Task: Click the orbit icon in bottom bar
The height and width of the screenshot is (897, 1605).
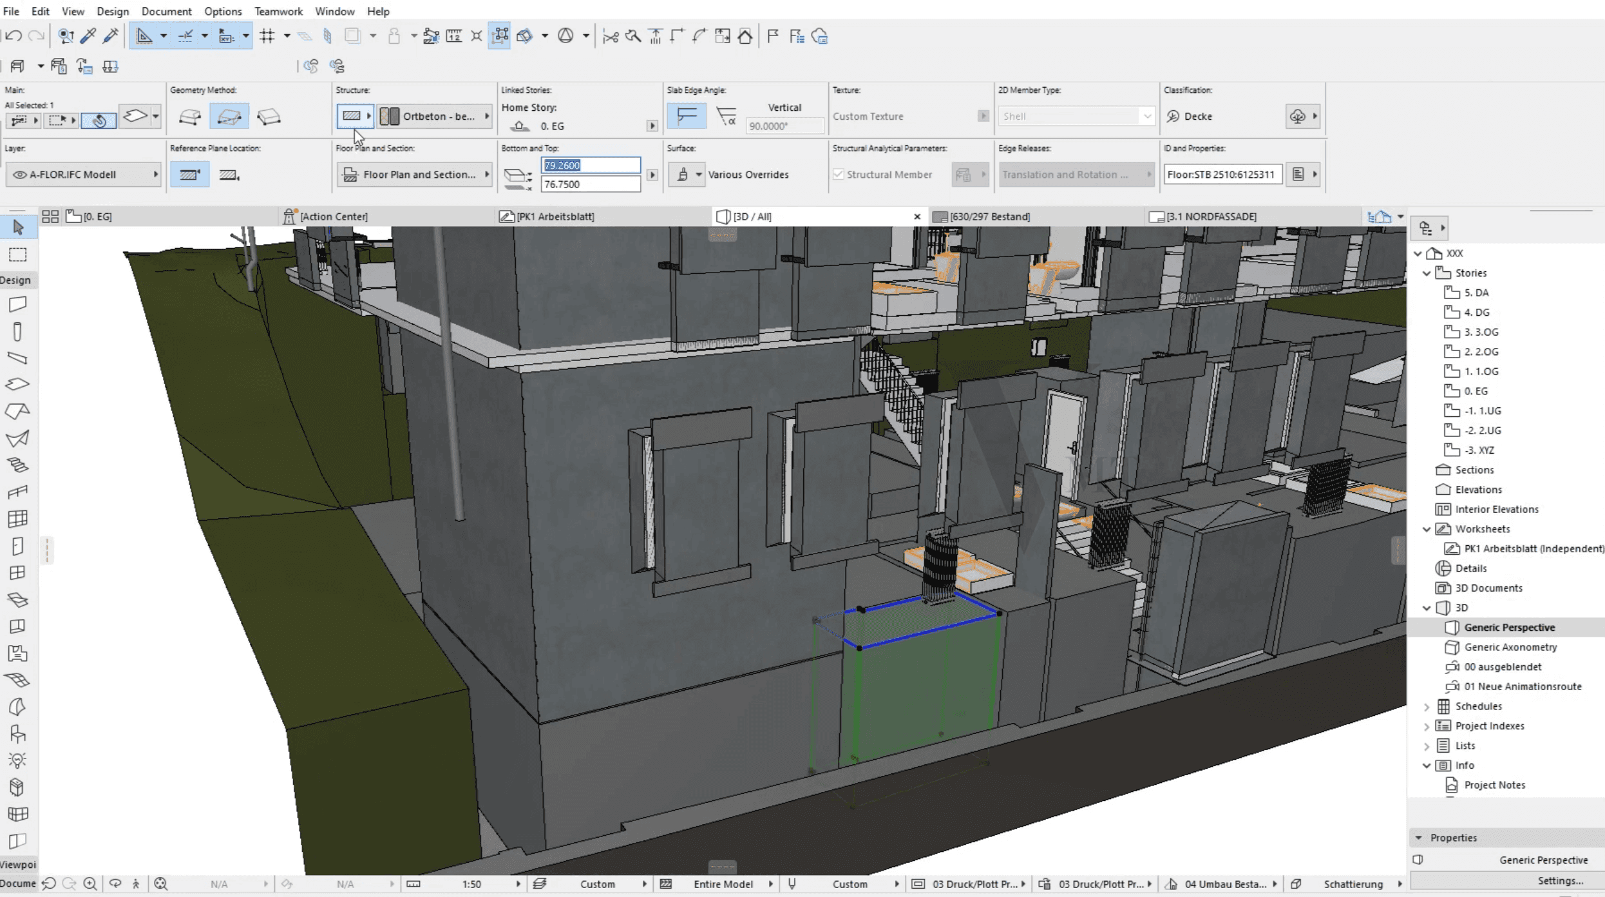Action: 115,883
